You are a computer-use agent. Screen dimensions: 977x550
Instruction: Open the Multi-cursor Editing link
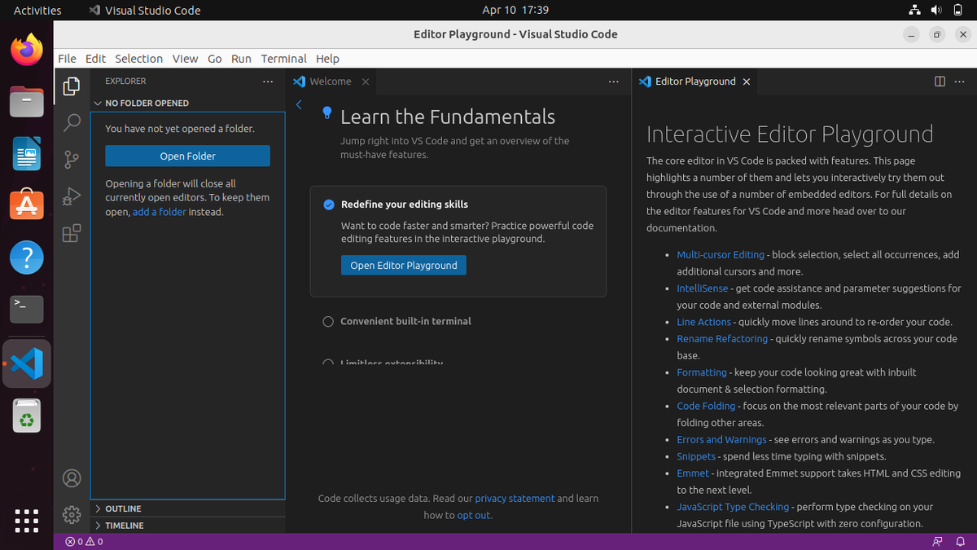[x=720, y=254]
